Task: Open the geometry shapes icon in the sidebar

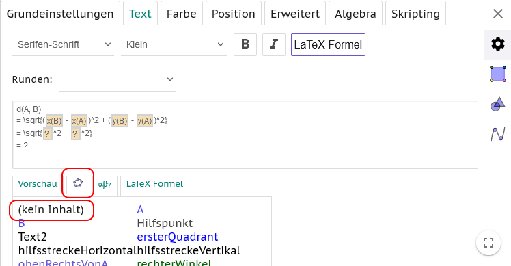Action: click(x=497, y=105)
